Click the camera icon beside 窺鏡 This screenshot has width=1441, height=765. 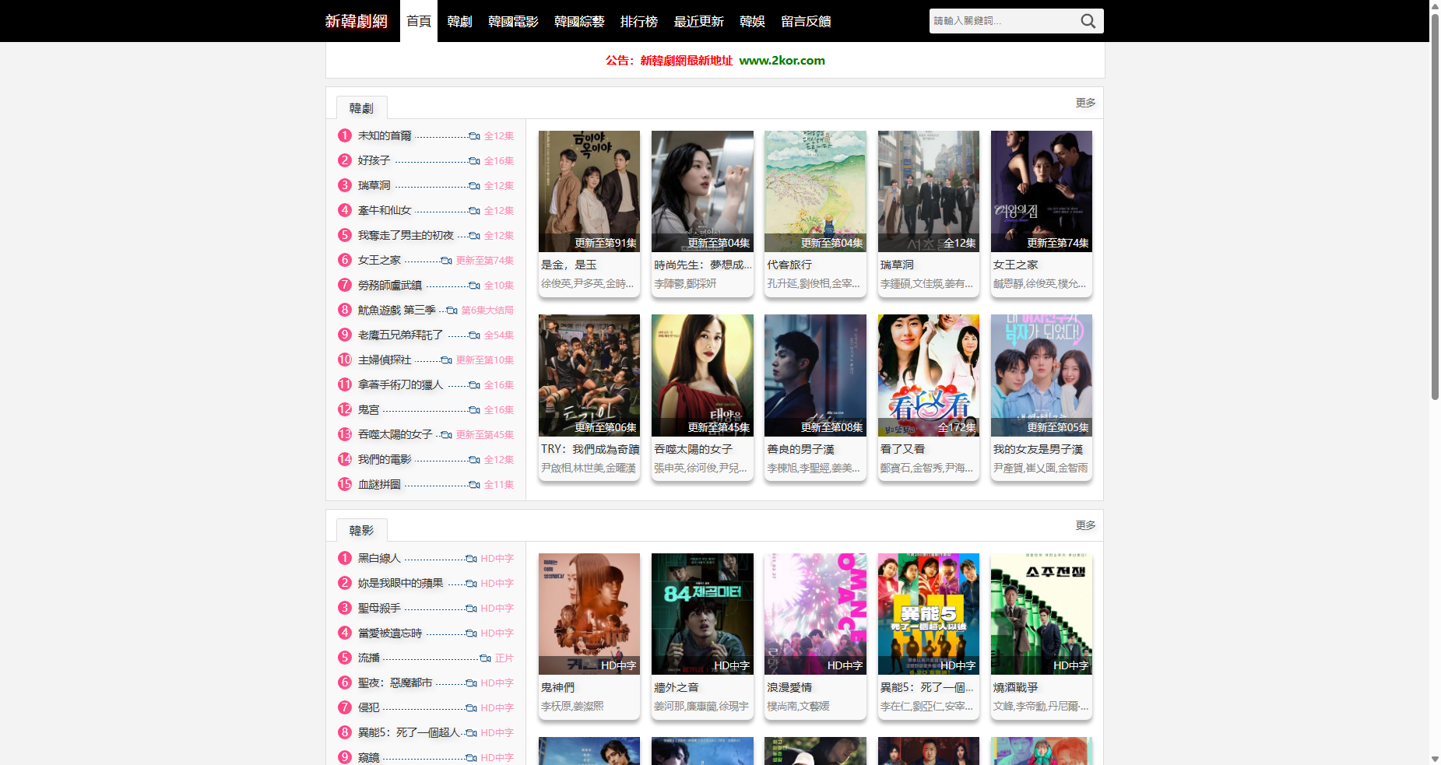(x=471, y=758)
